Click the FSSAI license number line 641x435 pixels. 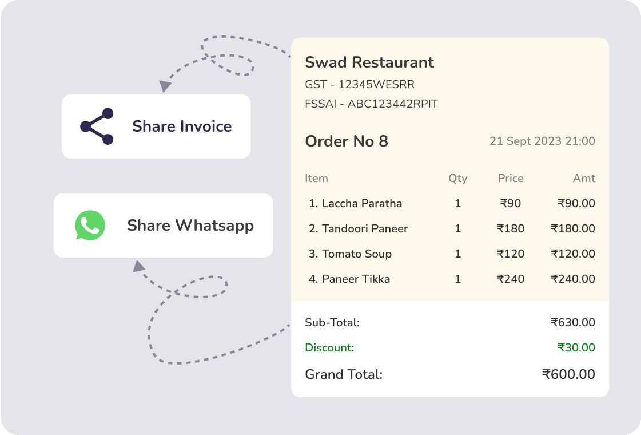(372, 104)
